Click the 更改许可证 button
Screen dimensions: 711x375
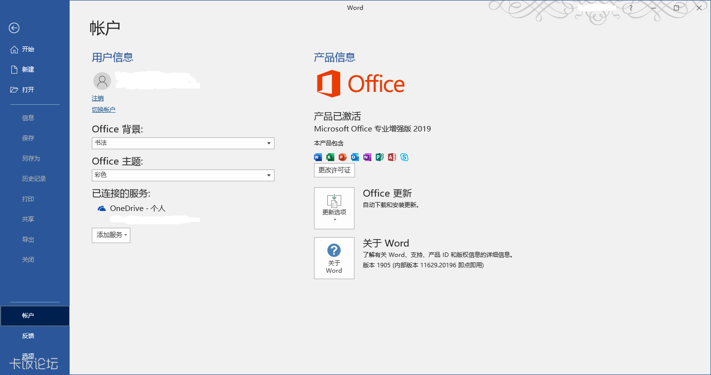pyautogui.click(x=334, y=170)
